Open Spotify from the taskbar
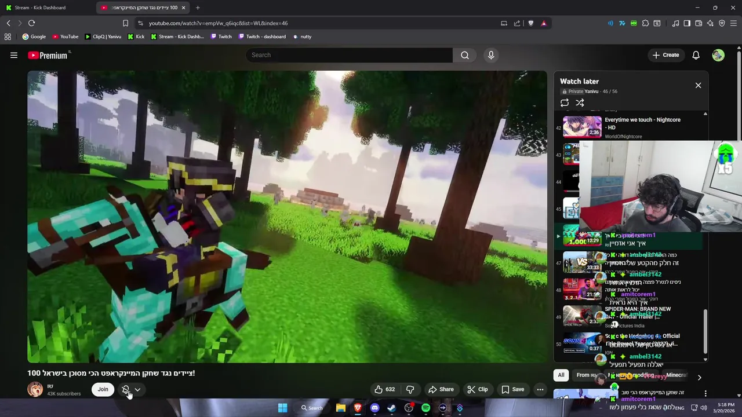742x417 pixels. coord(425,408)
